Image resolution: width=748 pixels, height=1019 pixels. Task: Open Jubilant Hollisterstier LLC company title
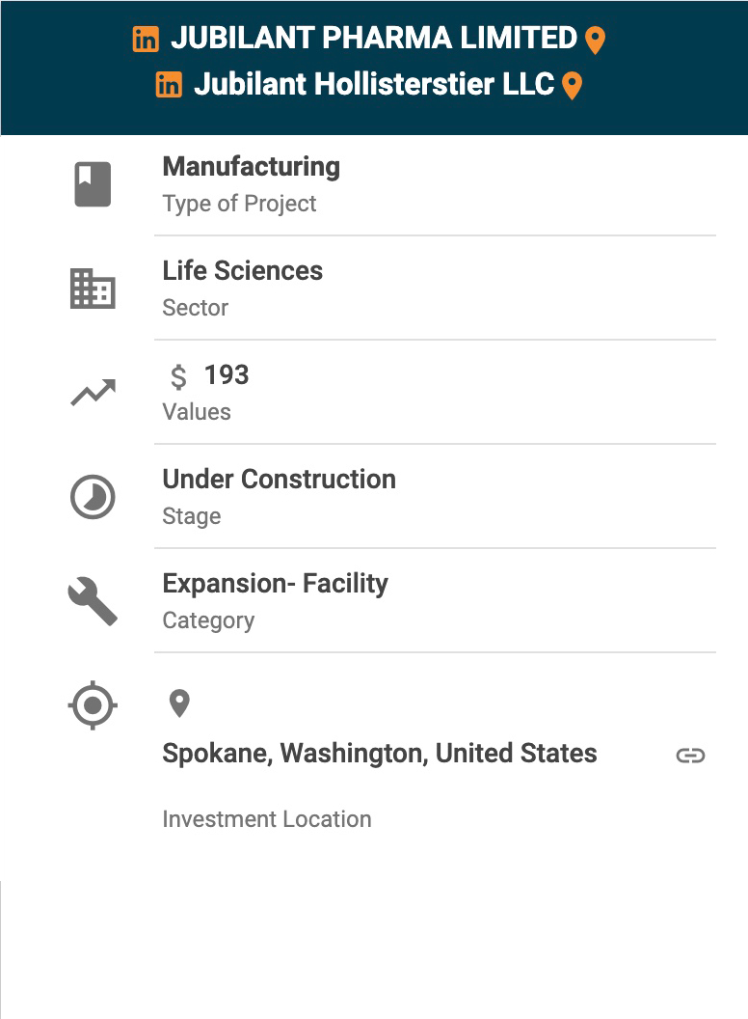374,84
